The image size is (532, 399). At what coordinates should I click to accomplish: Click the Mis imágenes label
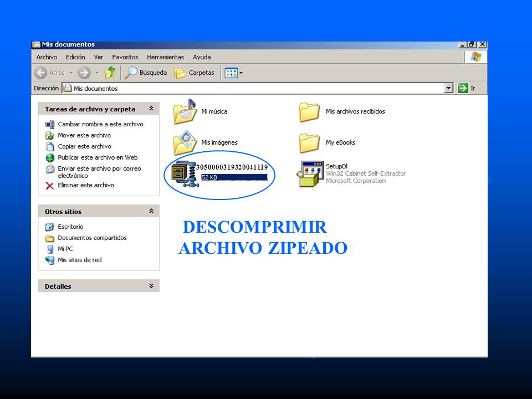pos(219,142)
